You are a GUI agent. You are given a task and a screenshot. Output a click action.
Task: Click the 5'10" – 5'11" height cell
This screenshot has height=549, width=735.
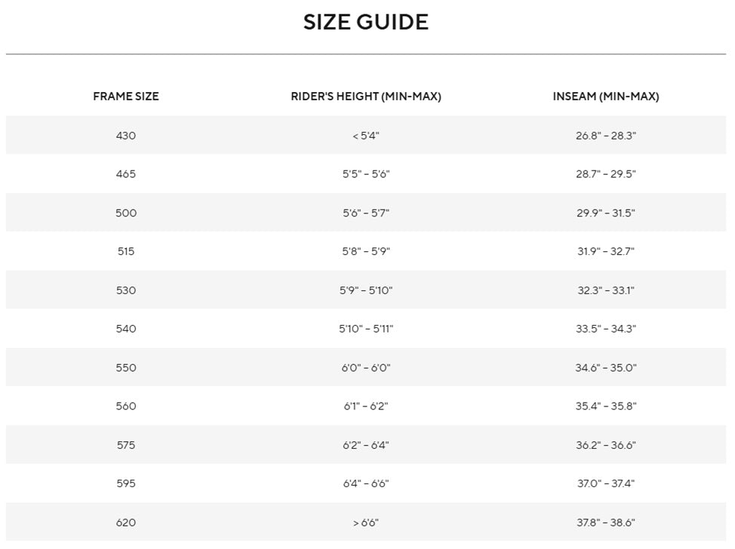[366, 328]
